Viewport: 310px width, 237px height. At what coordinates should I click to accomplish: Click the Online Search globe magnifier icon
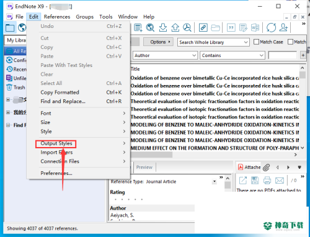[150, 27]
